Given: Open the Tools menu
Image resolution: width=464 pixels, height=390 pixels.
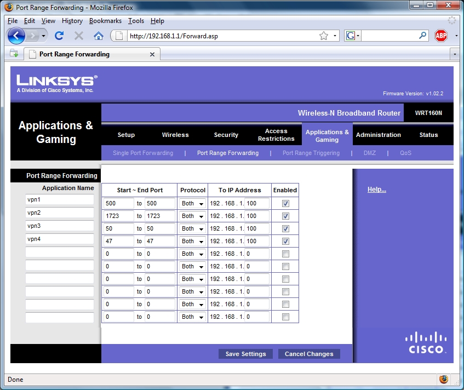Looking at the screenshot, I should pos(136,21).
